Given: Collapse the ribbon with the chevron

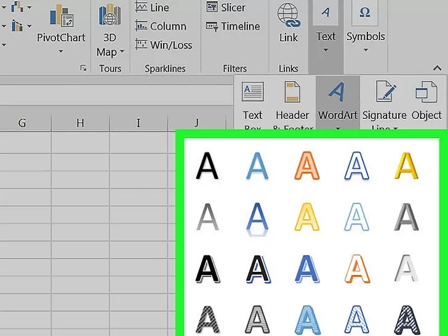Looking at the screenshot, I should tap(437, 68).
